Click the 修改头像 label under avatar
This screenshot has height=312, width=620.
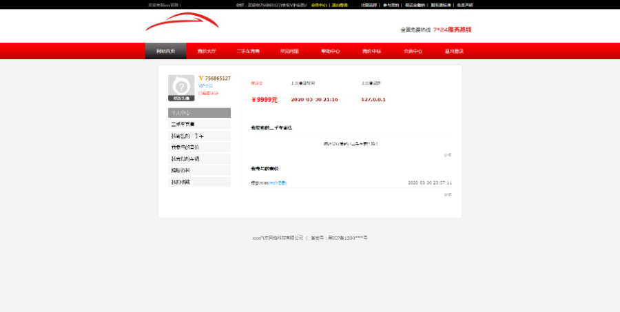point(181,98)
